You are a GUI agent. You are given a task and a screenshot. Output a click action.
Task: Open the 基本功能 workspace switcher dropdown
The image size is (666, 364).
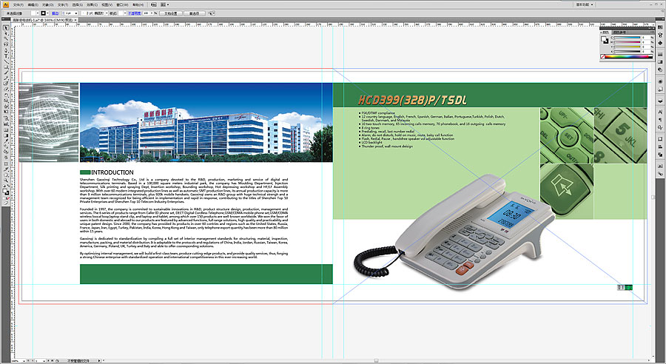click(x=592, y=4)
